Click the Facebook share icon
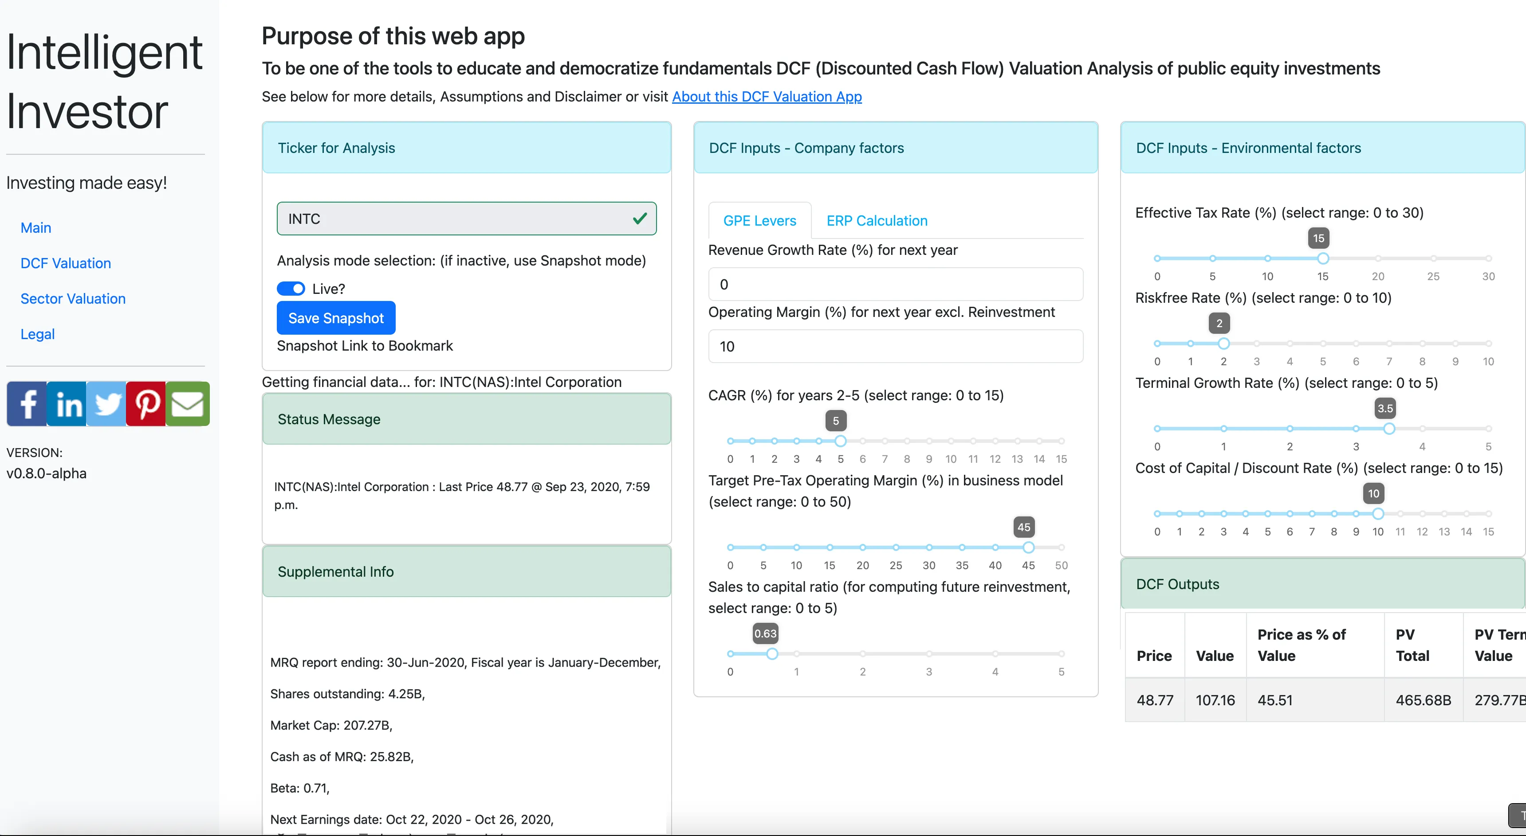The width and height of the screenshot is (1526, 836). 27,404
